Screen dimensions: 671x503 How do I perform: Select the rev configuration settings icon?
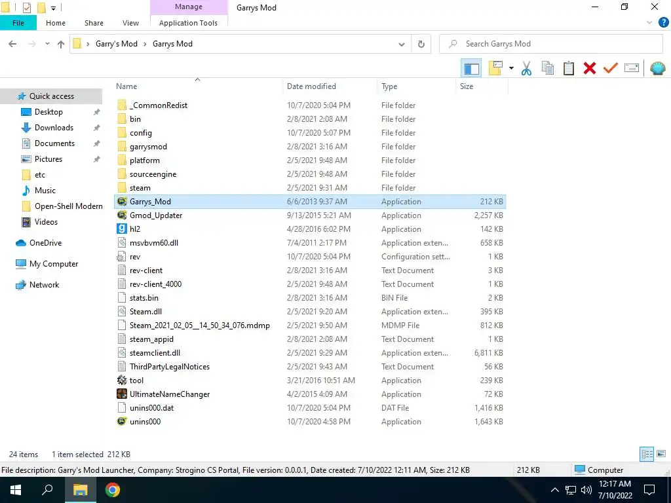[122, 257]
